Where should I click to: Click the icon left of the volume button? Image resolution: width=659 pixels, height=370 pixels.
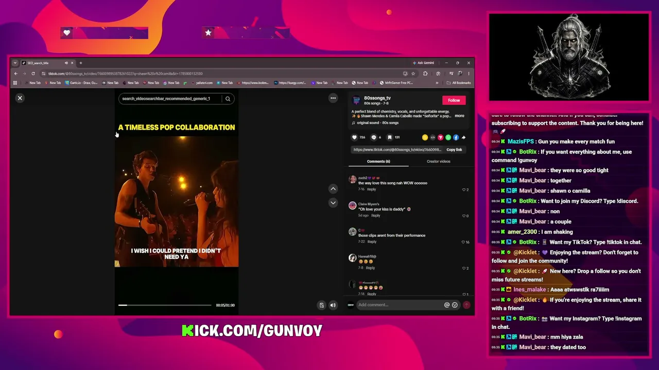pyautogui.click(x=322, y=305)
